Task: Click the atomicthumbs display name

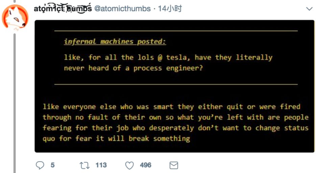Action: click(x=63, y=8)
